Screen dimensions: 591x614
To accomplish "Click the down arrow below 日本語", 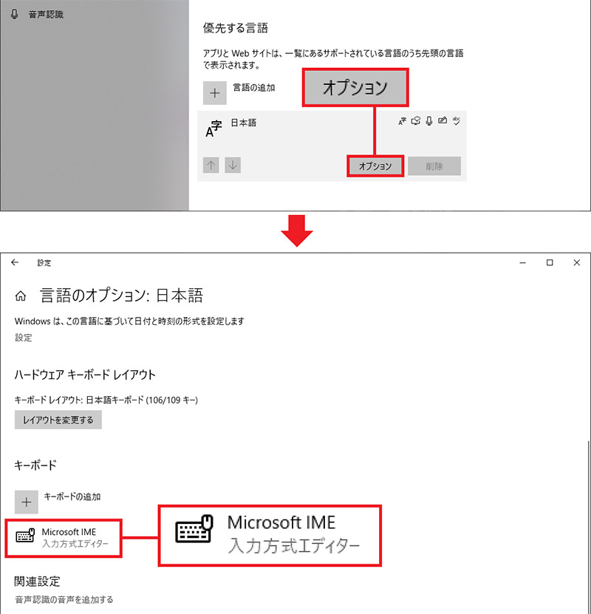I will click(x=231, y=165).
